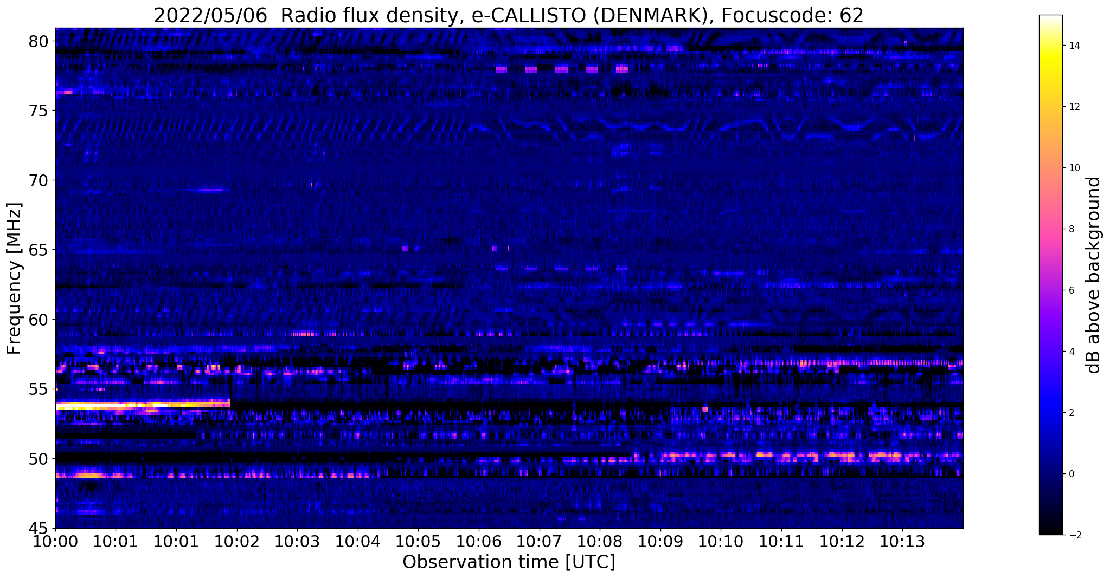Viewport: 1110px width, 578px height.
Task: Click the x-axis tick label 10:06
Action: pos(479,542)
